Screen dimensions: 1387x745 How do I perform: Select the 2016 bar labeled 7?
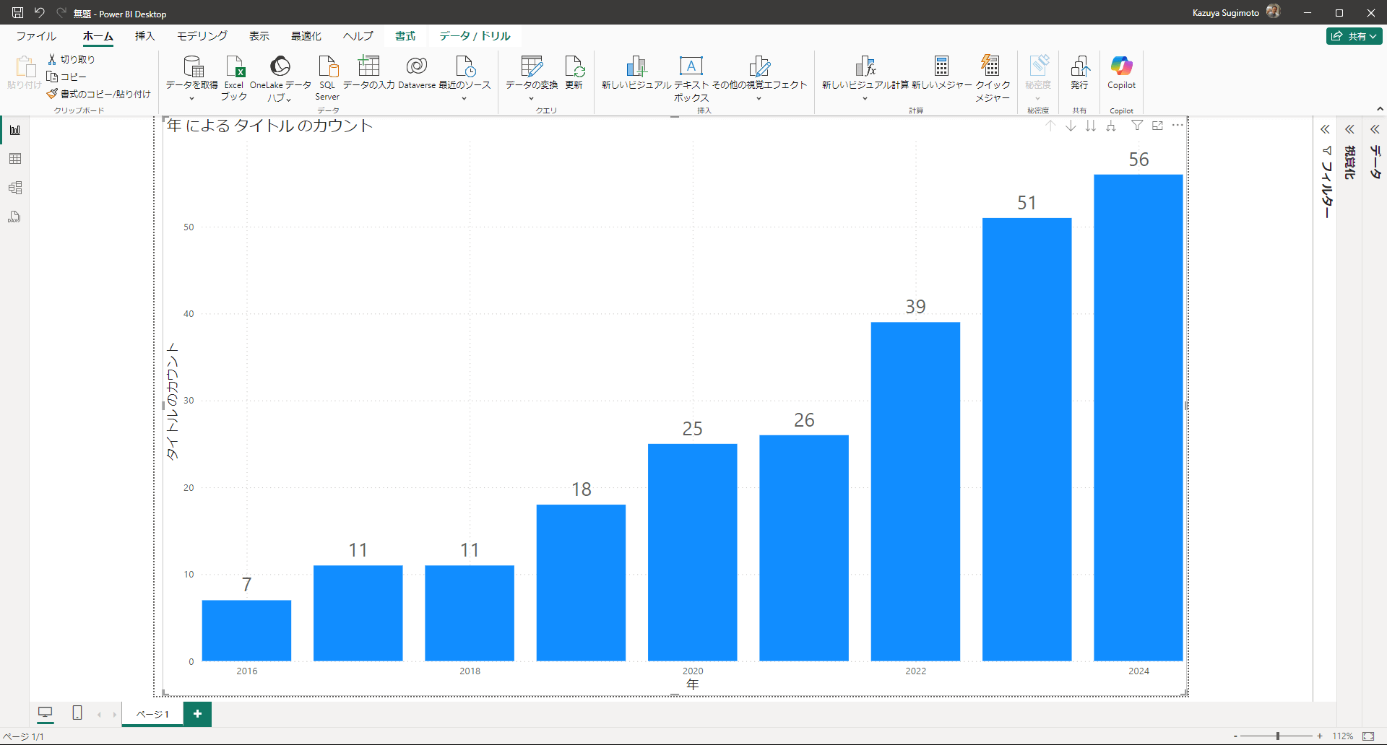coord(246,630)
